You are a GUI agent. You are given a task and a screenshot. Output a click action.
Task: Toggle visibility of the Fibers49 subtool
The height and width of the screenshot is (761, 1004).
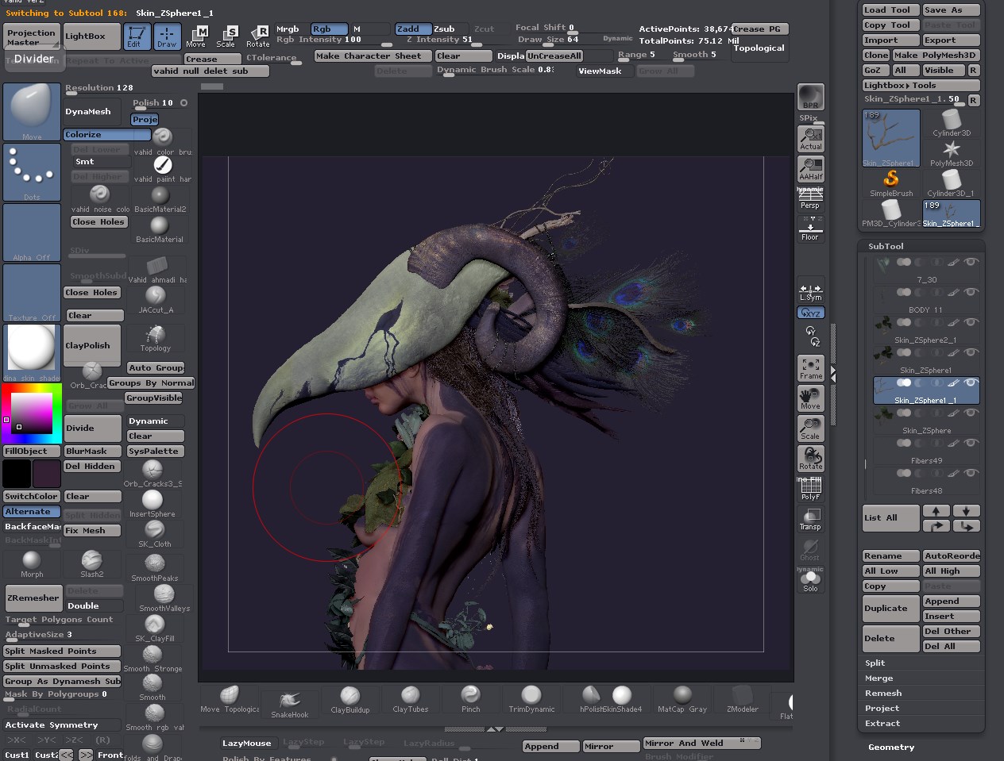[971, 443]
